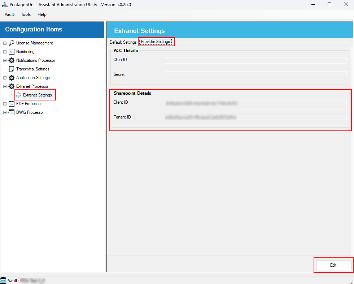Collapse the Extranet Processor tree node
Screen dimensions: 354x284
5,86
